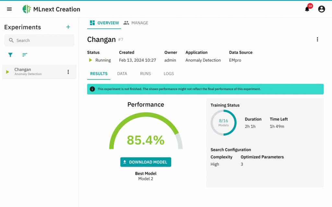Open the experiments filter icon
The width and height of the screenshot is (332, 207).
[10, 55]
